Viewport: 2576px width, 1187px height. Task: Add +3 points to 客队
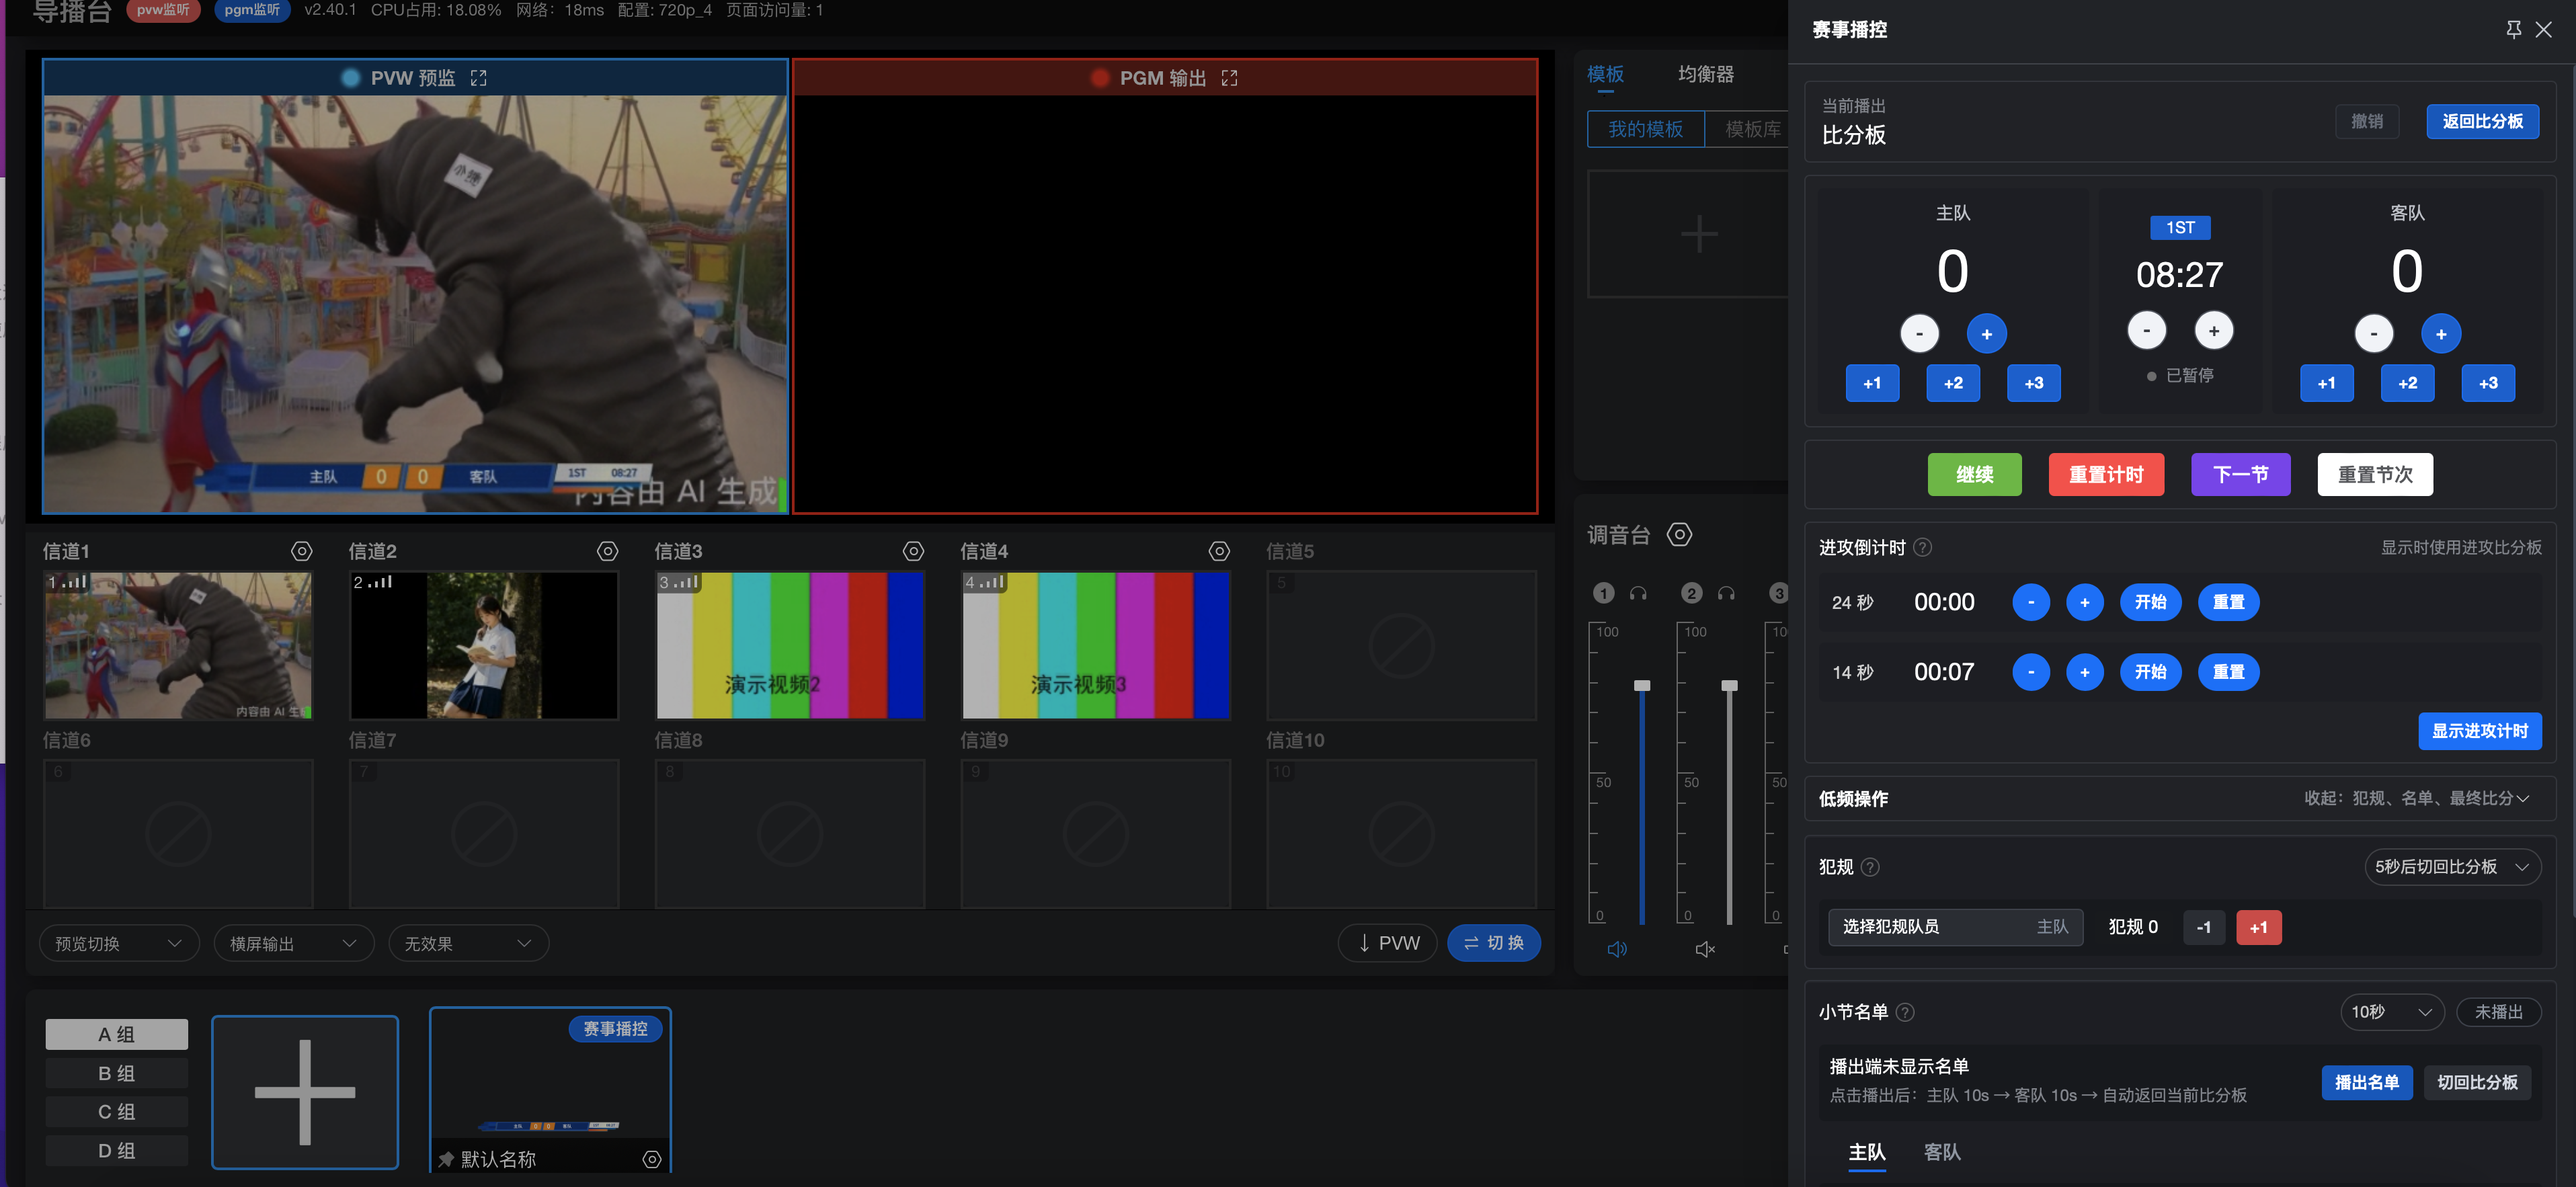click(x=2488, y=383)
